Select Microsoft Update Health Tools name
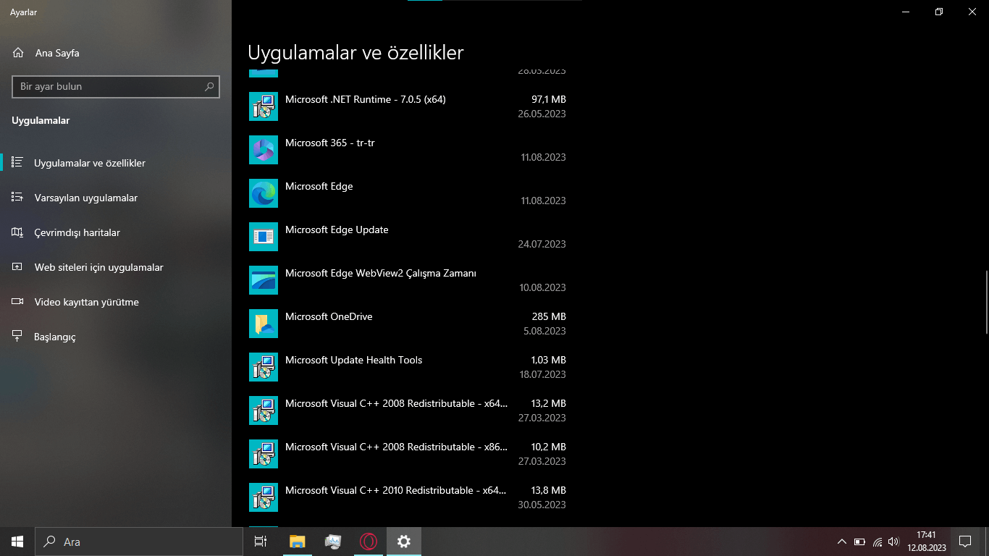Viewport: 989px width, 556px height. pyautogui.click(x=354, y=360)
